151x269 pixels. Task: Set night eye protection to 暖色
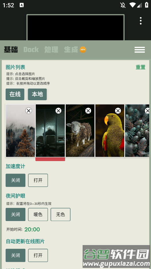(x=38, y=214)
